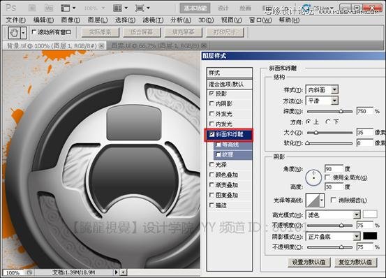
Task: Launch Bridge from the Br icon
Action: [x=33, y=8]
